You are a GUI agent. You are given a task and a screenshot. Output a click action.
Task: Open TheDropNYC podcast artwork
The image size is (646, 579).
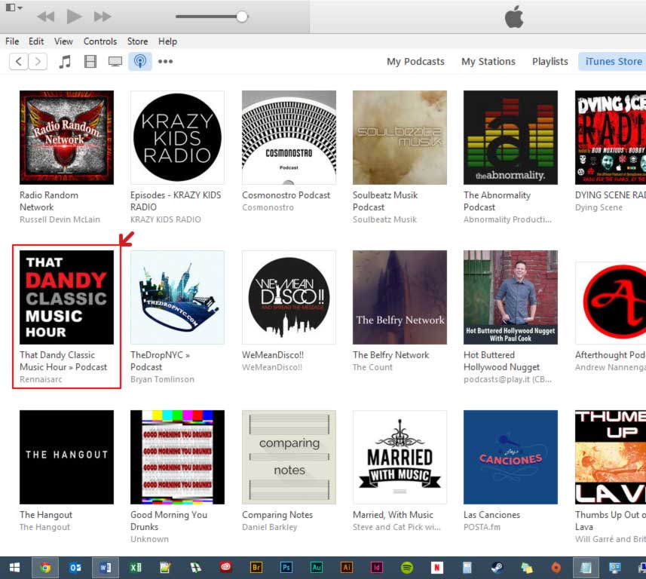[x=178, y=298]
